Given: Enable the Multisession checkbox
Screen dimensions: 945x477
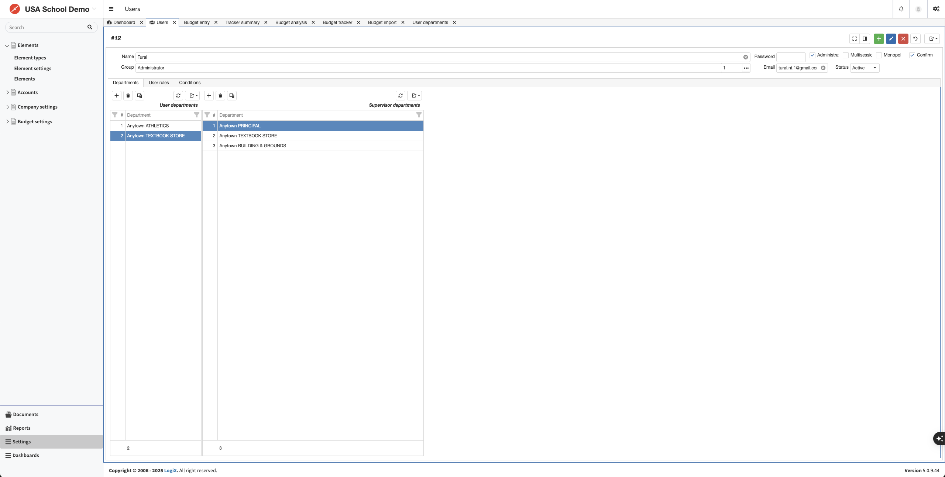Looking at the screenshot, I should coord(846,55).
